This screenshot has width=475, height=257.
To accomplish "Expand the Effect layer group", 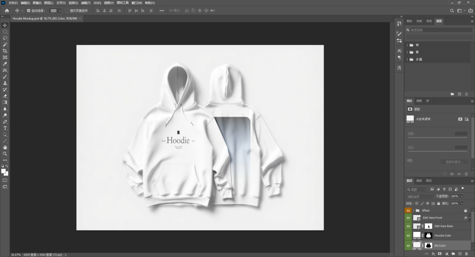I will [413, 210].
